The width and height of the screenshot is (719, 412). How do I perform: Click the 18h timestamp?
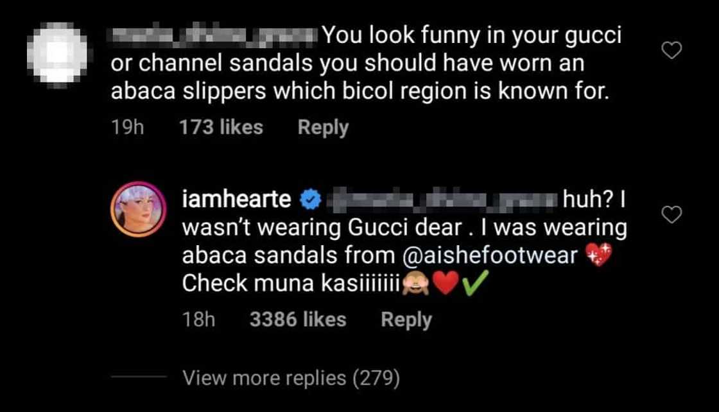click(x=198, y=320)
